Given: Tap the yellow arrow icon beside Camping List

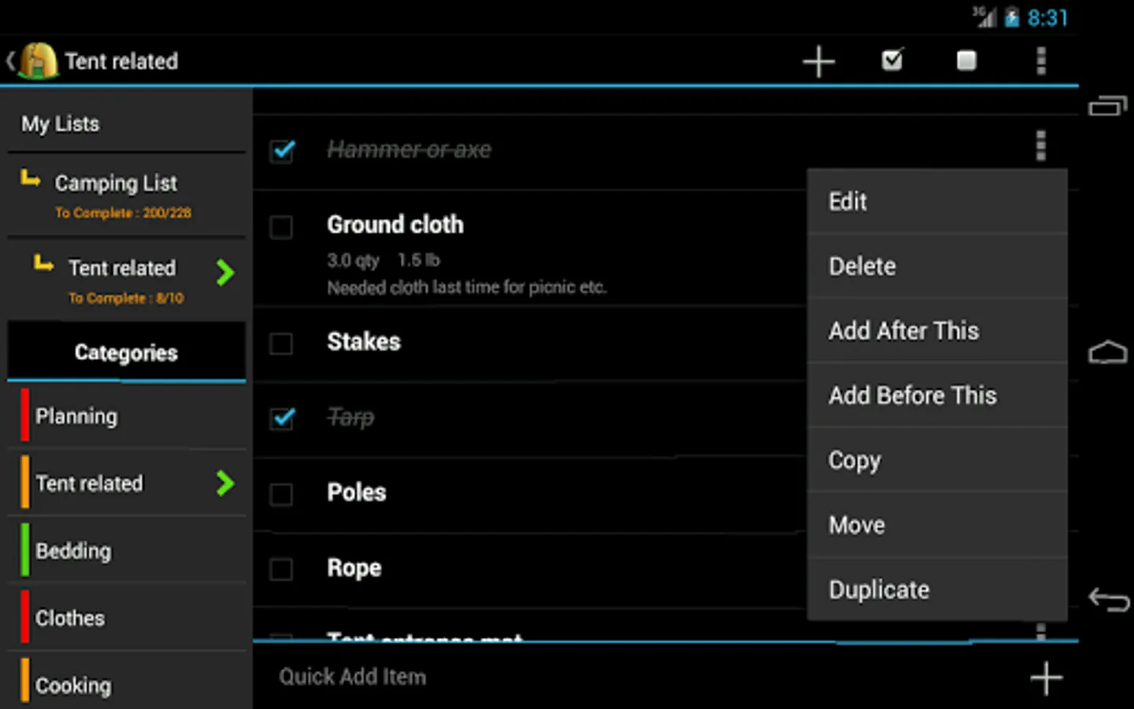Looking at the screenshot, I should tap(31, 179).
